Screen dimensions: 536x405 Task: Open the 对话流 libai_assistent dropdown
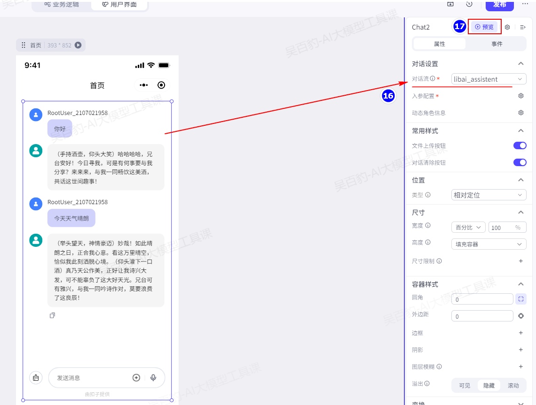[x=489, y=79]
